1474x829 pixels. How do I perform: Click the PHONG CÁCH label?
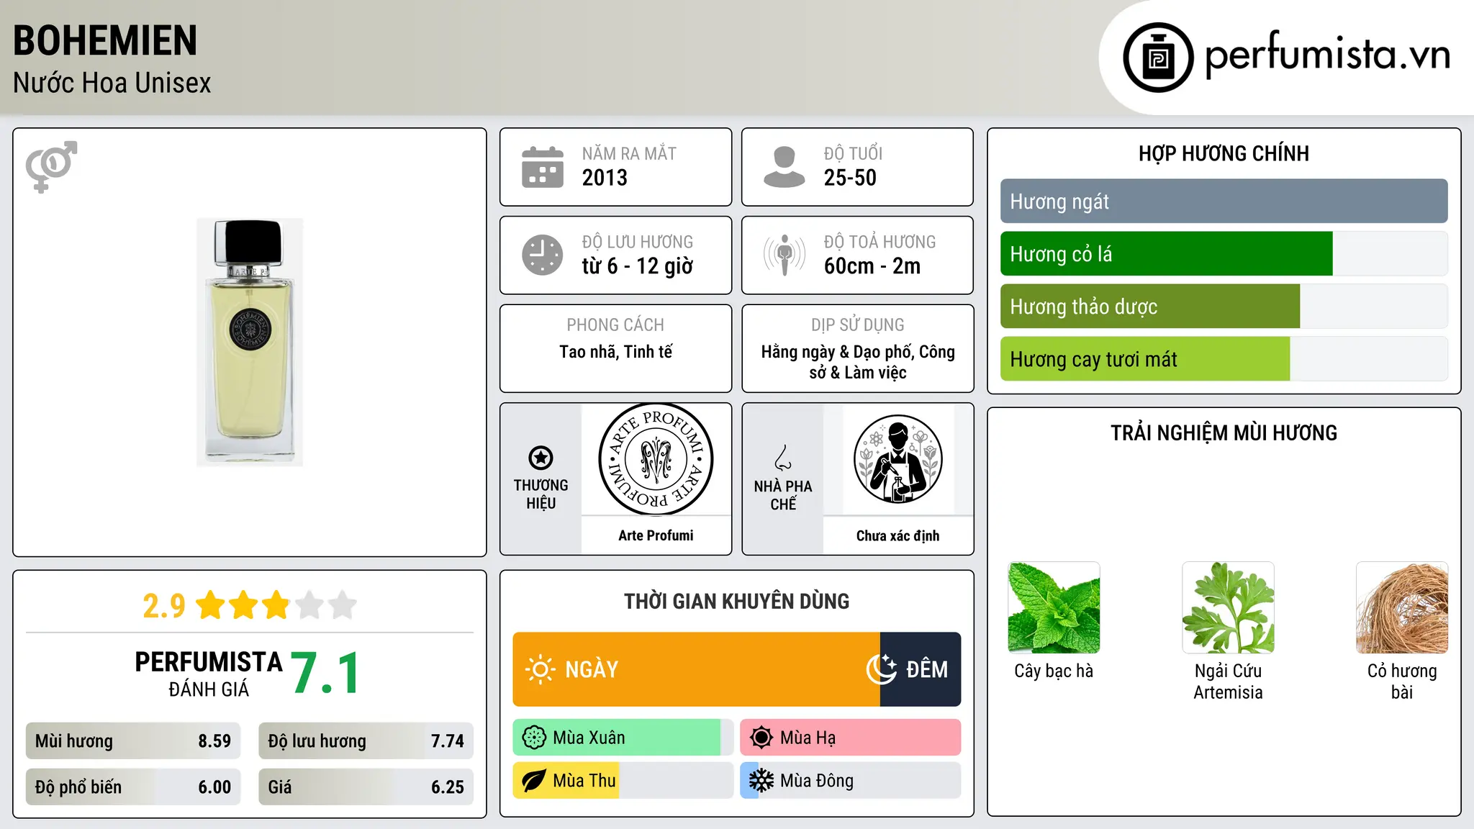[615, 325]
